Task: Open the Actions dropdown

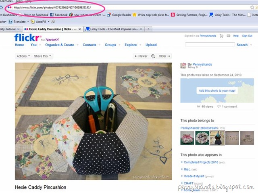Action: (23, 56)
